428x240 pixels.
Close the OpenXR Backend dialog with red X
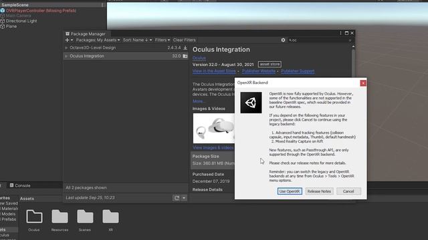click(x=363, y=83)
